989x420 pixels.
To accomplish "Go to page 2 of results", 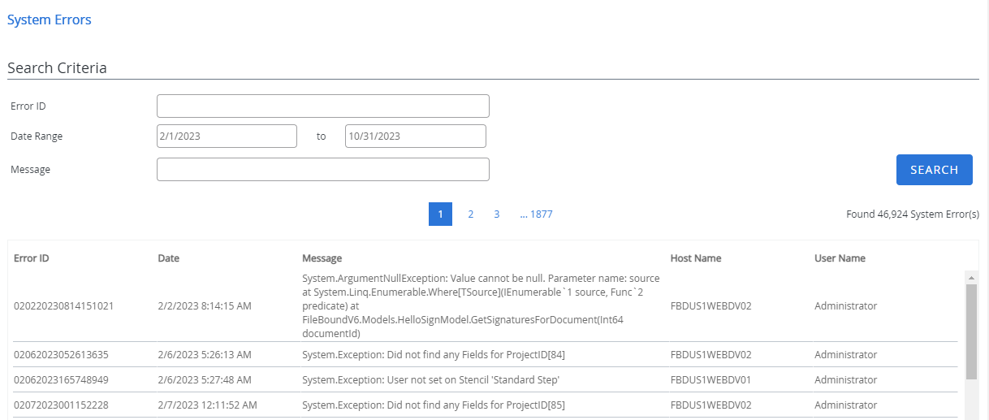I will coord(470,214).
